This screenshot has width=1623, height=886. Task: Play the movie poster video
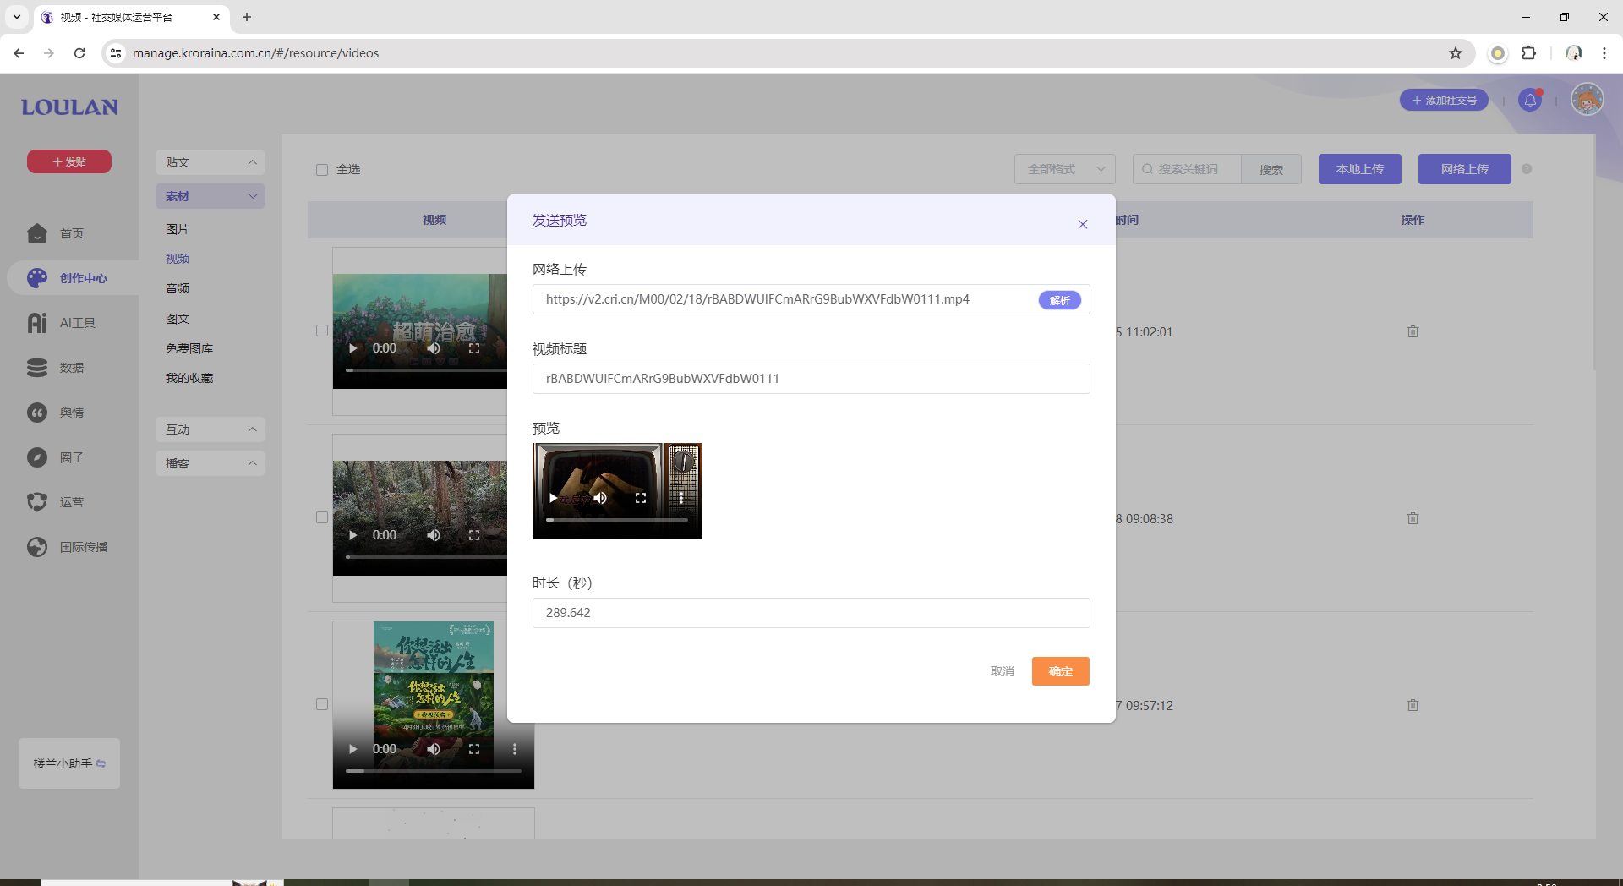pyautogui.click(x=353, y=749)
